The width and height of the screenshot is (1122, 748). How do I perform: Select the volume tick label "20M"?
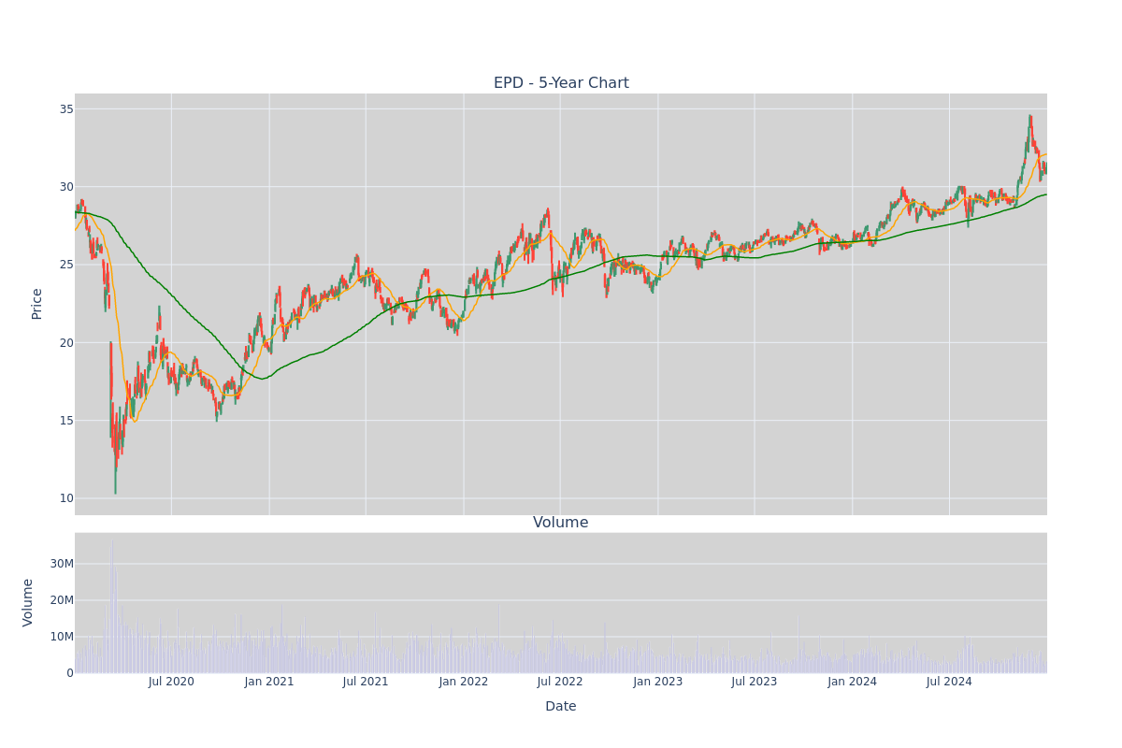pyautogui.click(x=63, y=600)
